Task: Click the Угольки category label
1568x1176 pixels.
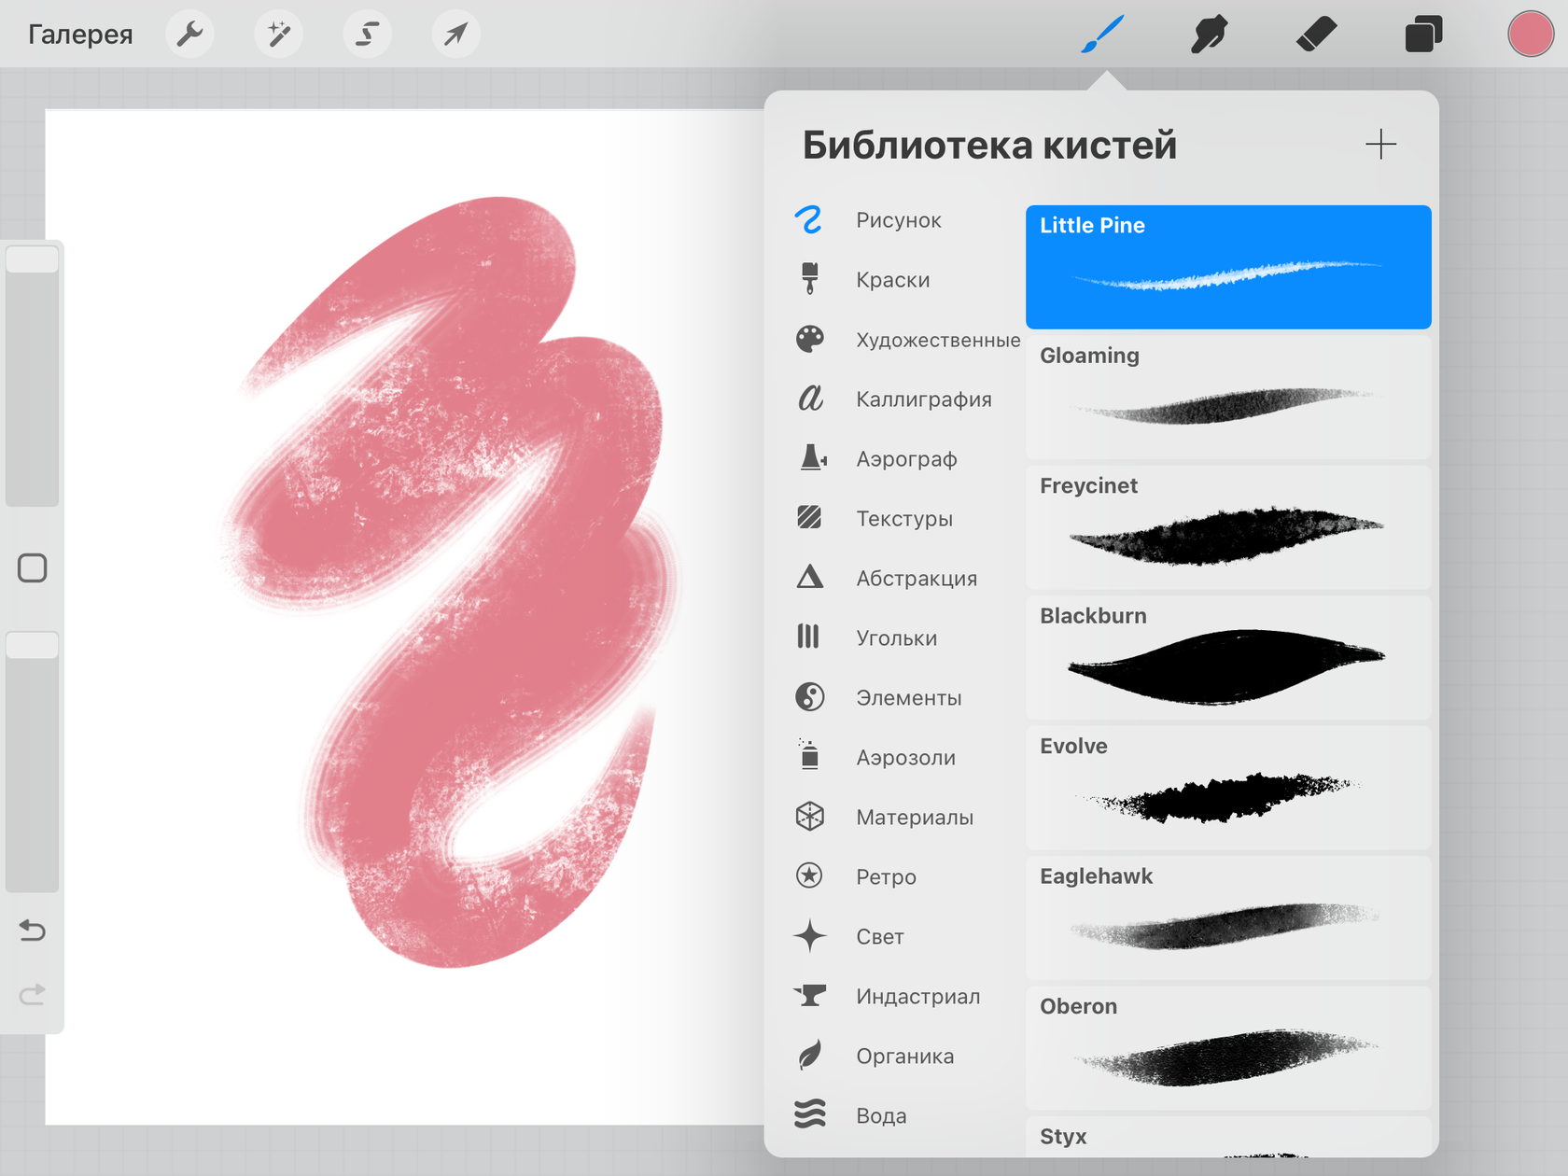Action: click(x=896, y=638)
